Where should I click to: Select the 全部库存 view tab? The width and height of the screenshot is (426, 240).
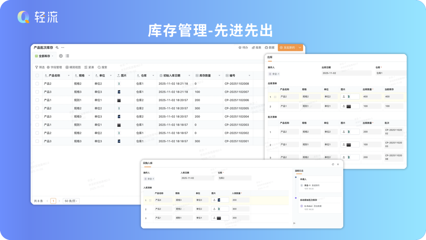pos(44,56)
